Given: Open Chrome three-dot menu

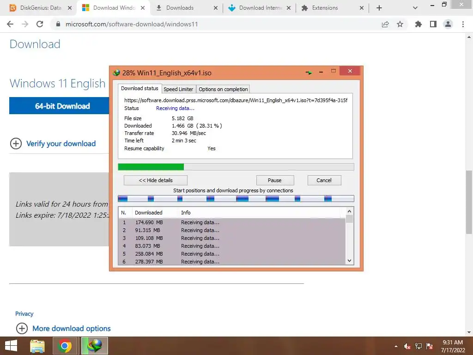Looking at the screenshot, I should pyautogui.click(x=463, y=24).
